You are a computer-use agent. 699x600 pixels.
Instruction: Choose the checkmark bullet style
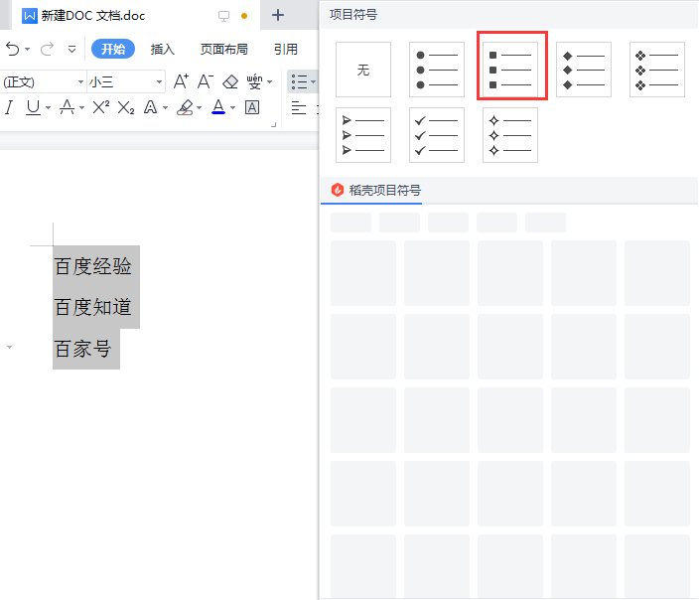(437, 135)
